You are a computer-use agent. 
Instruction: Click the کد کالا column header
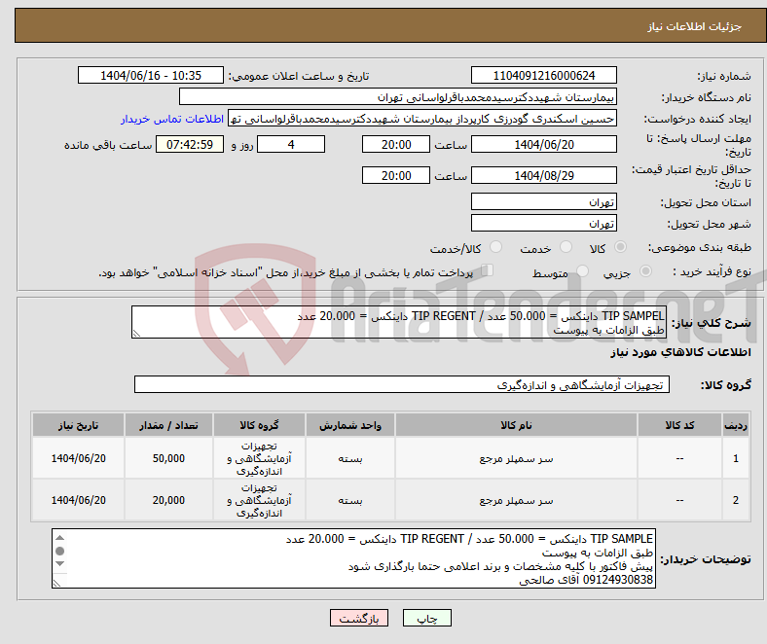point(679,425)
